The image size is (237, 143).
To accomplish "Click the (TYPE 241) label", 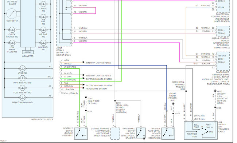I will tap(199, 119).
